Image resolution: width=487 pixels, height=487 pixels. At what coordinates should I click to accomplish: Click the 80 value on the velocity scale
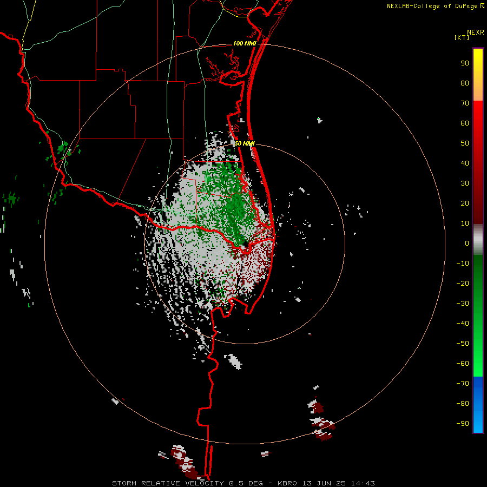[x=465, y=83]
